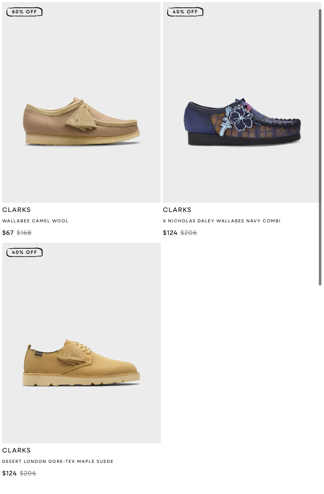Click the 60% OFF badge
Screen dimensions: 324x494
(x=25, y=12)
